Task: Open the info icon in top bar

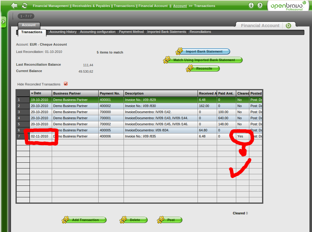Action: pyautogui.click(x=251, y=5)
